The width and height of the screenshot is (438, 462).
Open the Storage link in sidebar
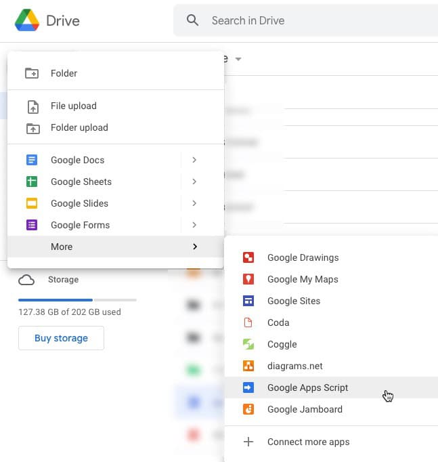(63, 279)
